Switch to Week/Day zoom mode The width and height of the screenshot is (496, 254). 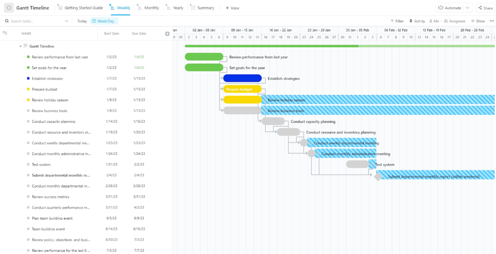(104, 21)
